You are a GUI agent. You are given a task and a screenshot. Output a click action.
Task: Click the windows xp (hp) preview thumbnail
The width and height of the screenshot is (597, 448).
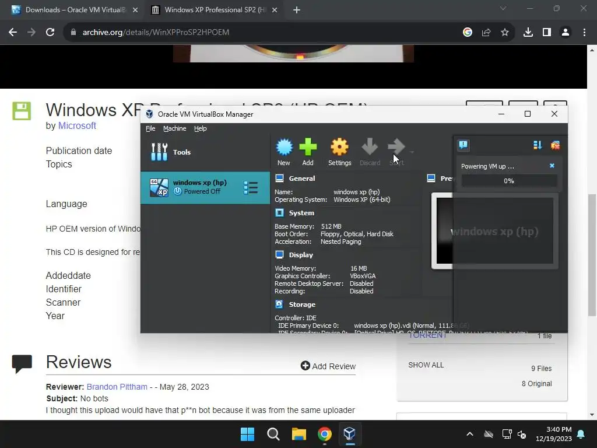click(x=494, y=231)
